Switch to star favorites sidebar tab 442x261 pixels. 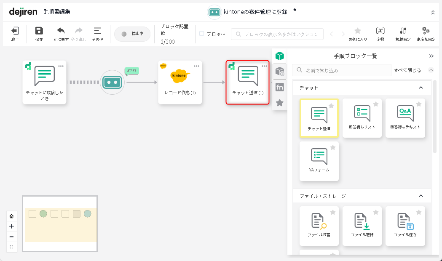(x=280, y=103)
